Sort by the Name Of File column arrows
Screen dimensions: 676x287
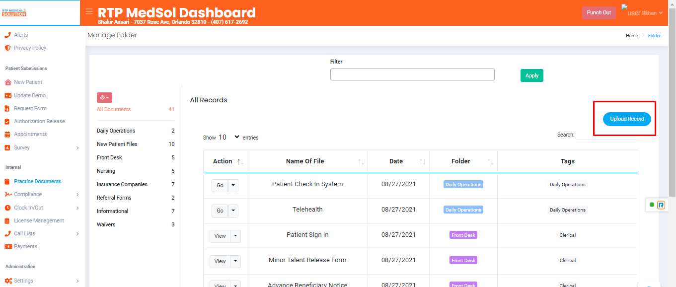(361, 161)
